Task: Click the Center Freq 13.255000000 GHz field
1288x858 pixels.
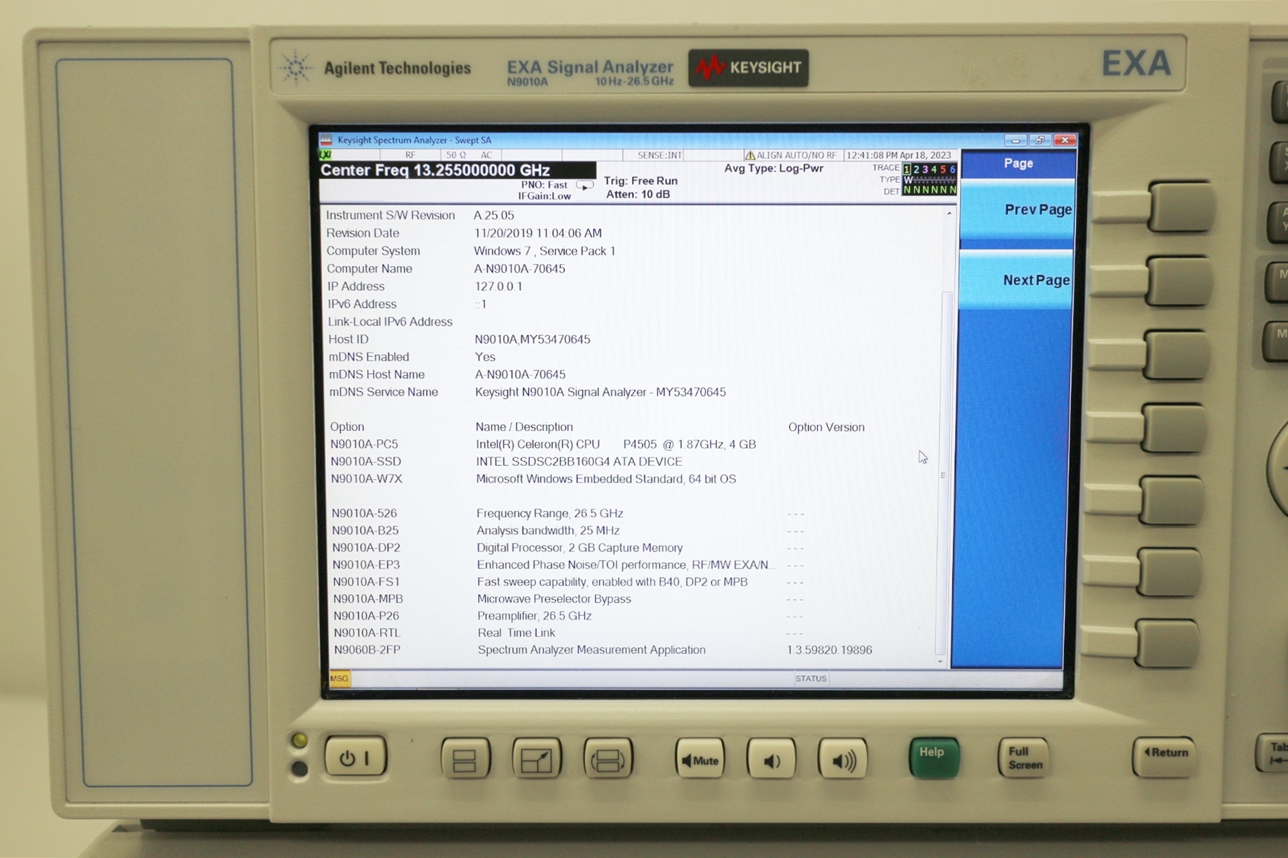Action: click(x=457, y=170)
